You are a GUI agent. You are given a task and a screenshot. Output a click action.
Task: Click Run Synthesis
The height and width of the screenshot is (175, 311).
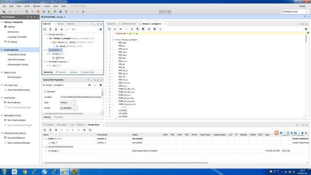(x=14, y=103)
